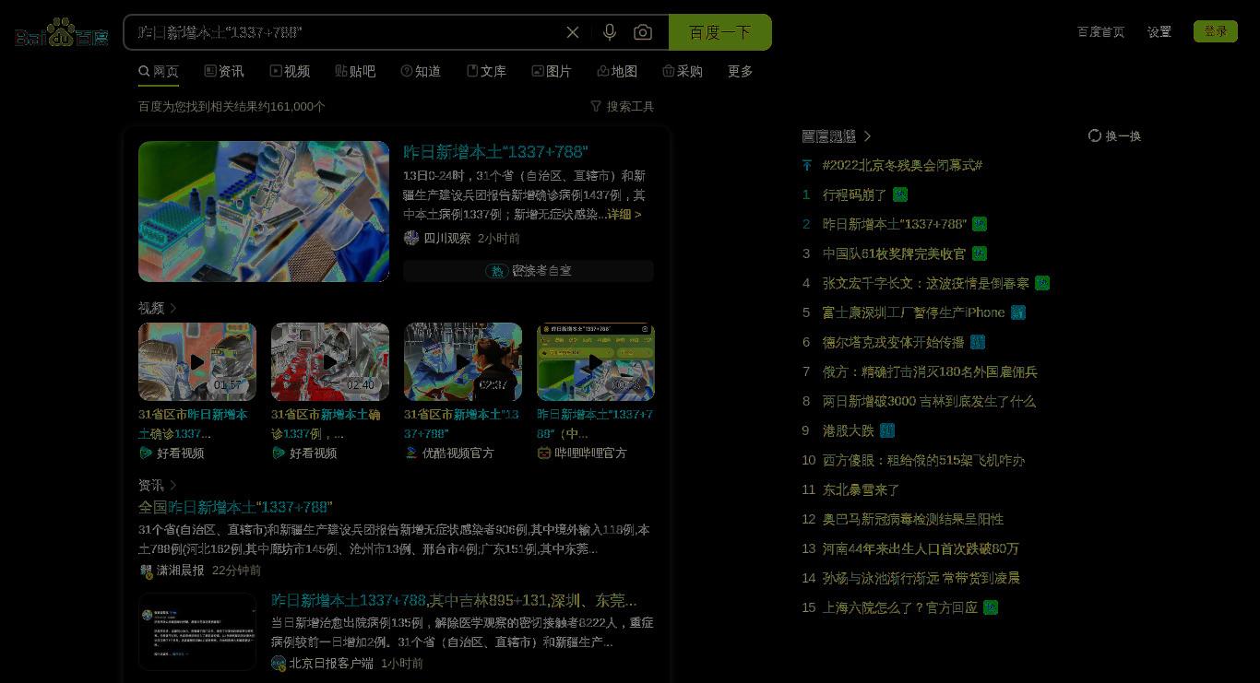Open hot search 东北暴雪来了

pos(861,489)
